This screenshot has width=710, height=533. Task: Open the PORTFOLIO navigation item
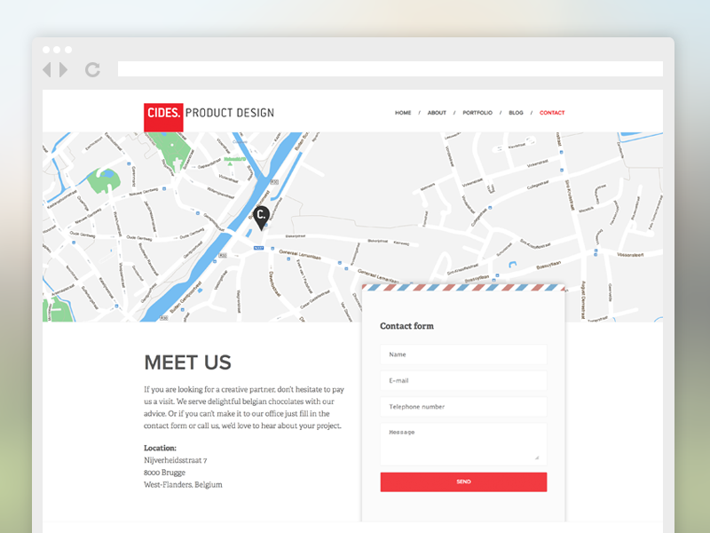477,113
